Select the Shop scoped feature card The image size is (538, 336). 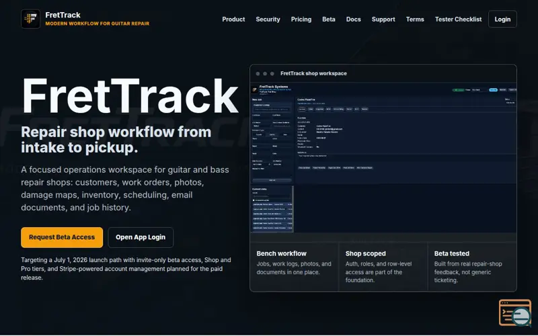click(x=383, y=266)
